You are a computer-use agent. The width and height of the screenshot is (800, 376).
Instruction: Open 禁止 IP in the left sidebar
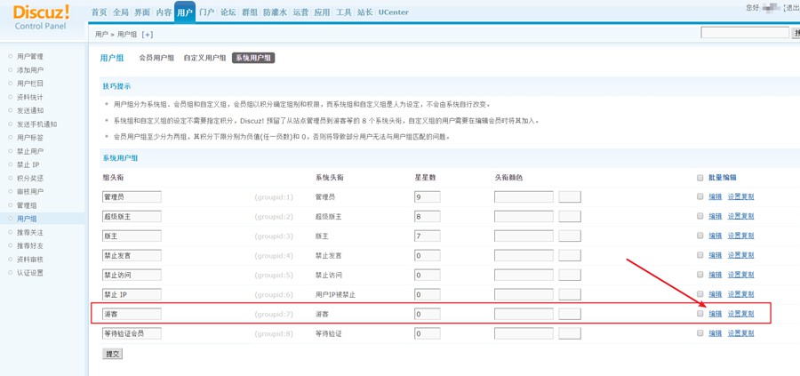coord(28,164)
